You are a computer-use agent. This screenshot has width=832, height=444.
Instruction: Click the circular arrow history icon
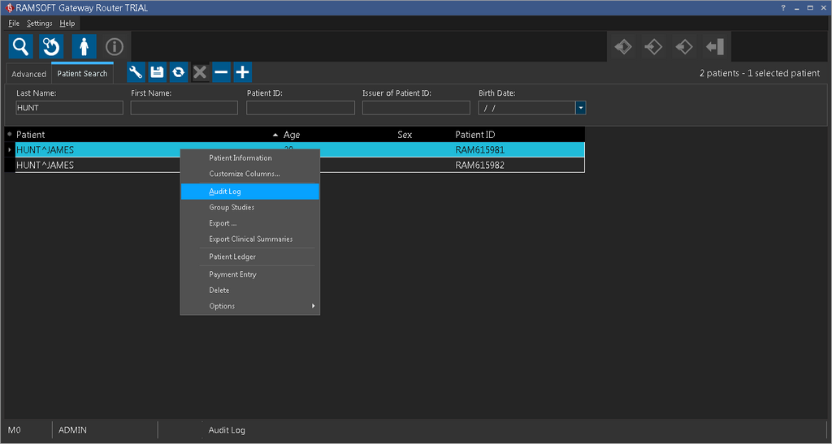click(52, 47)
